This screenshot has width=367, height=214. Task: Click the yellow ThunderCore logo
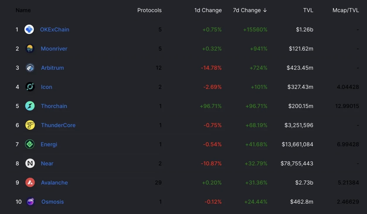point(30,125)
